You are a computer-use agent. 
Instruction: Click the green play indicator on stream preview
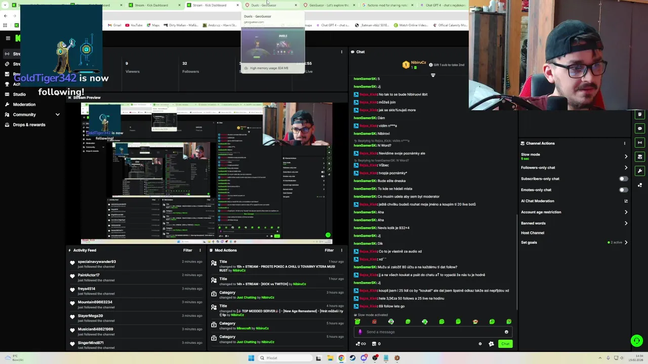(328, 235)
